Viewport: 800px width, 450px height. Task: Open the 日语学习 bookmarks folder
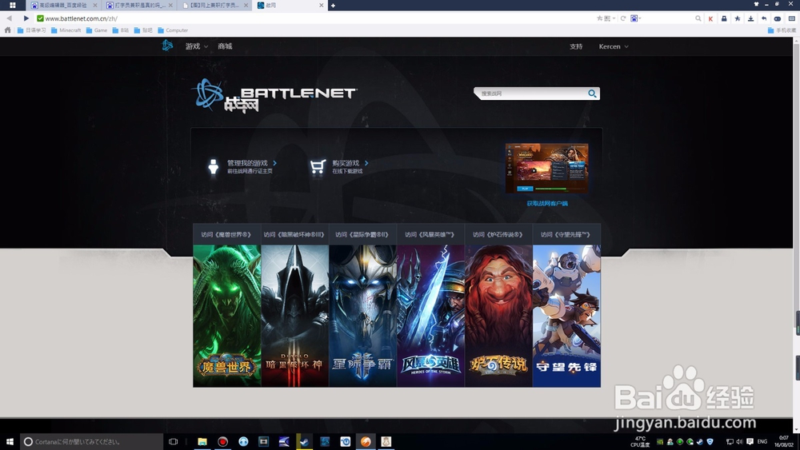click(x=32, y=30)
